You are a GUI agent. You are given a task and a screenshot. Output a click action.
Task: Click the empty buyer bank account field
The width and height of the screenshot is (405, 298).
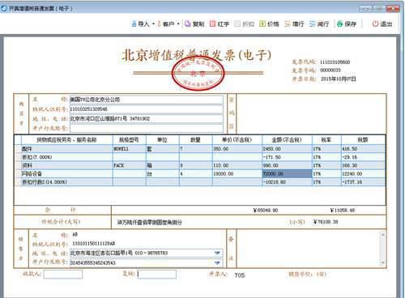(147, 128)
